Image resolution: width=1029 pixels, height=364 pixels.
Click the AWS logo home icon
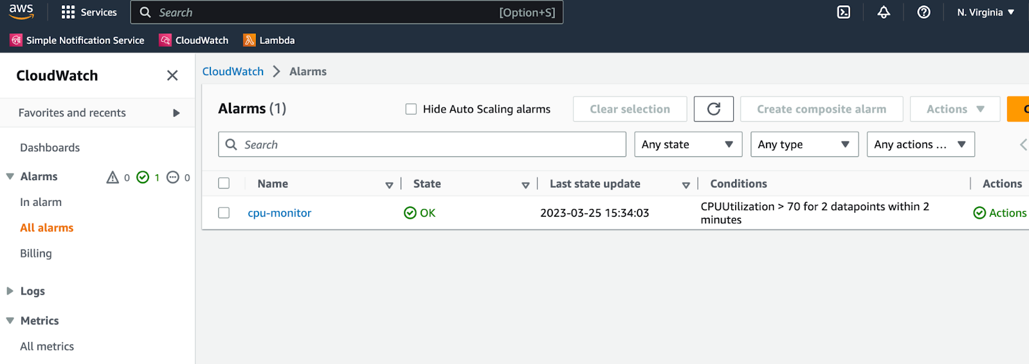pyautogui.click(x=21, y=12)
